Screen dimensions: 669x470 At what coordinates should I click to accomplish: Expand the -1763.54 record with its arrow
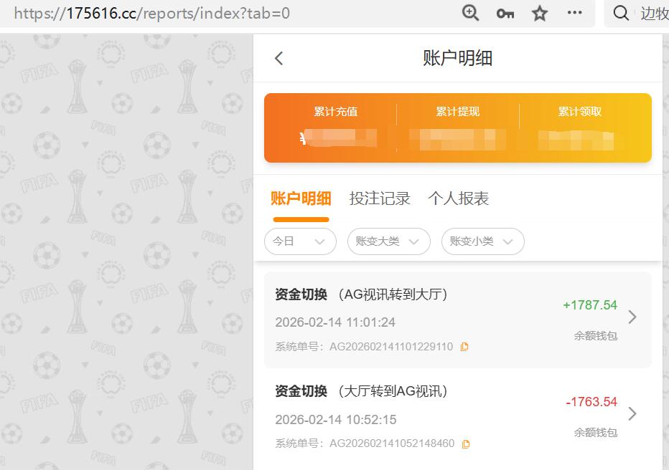pos(632,413)
